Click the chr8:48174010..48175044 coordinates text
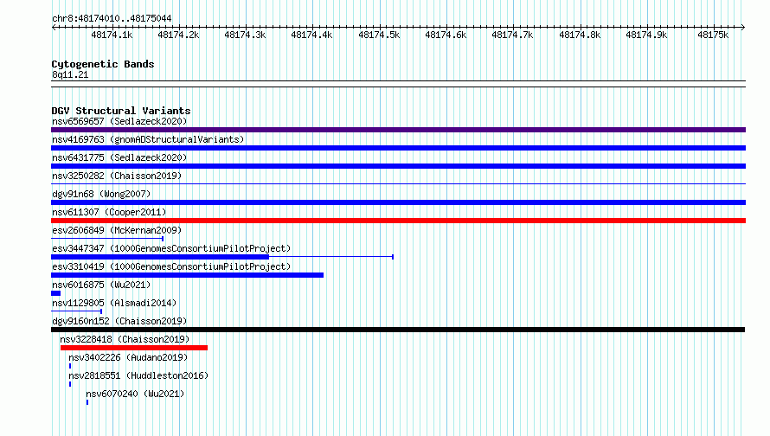770x436 pixels. click(112, 19)
